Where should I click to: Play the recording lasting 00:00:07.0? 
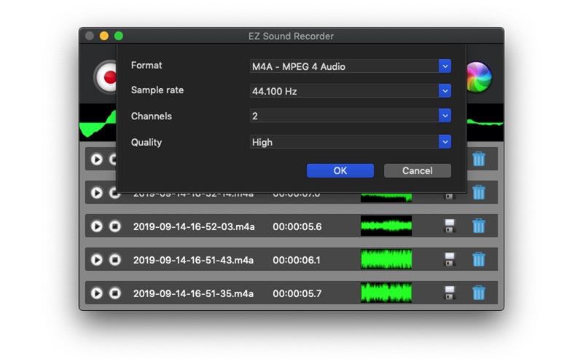pos(97,193)
